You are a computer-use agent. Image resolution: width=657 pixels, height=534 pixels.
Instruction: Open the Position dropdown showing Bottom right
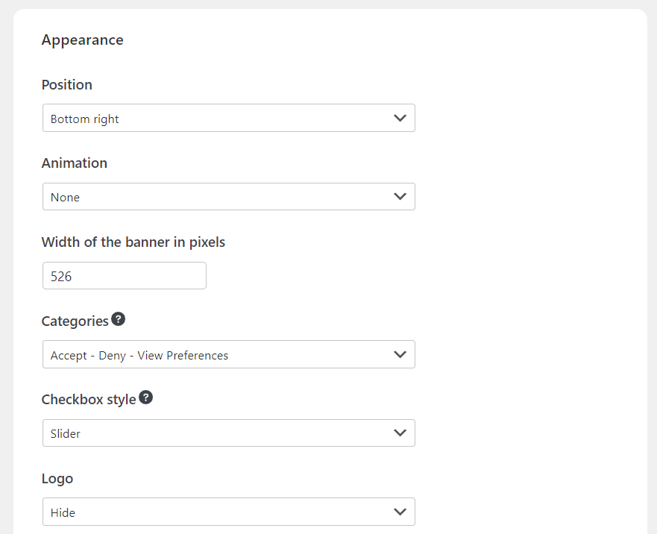pyautogui.click(x=228, y=119)
